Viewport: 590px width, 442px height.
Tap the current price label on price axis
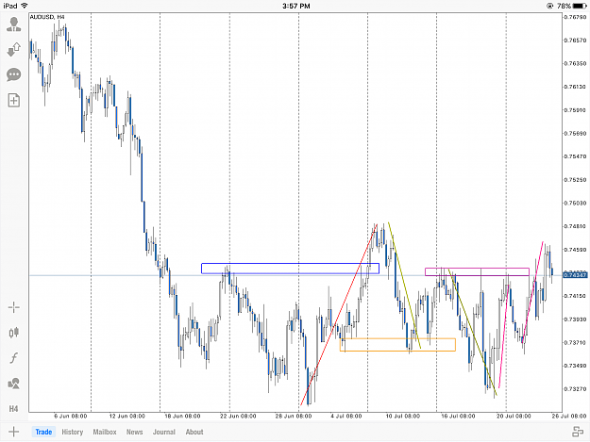coord(575,275)
